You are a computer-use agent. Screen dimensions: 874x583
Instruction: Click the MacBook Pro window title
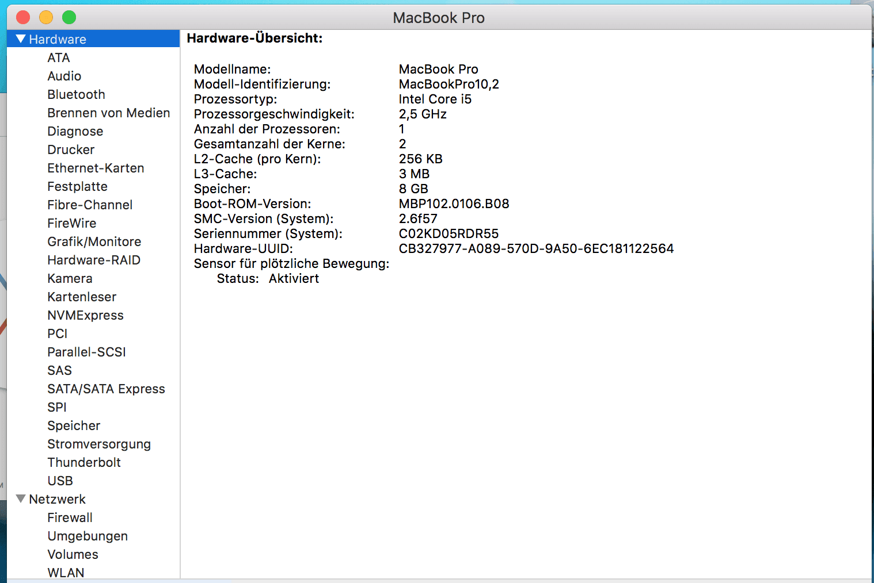point(439,18)
